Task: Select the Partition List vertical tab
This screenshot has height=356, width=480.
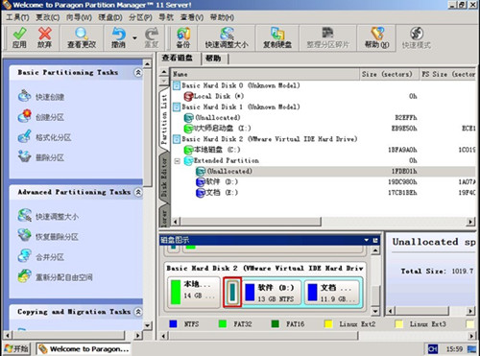Action: click(x=164, y=119)
